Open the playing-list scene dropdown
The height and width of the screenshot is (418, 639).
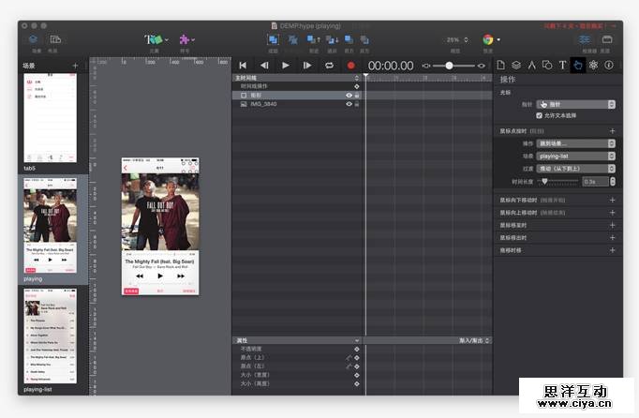pos(575,156)
